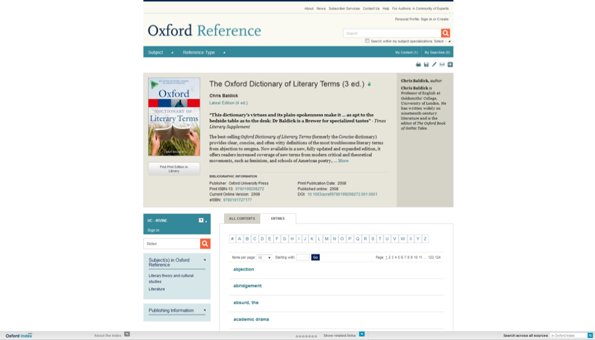
Task: Click the News link in top navigation
Action: pos(321,9)
